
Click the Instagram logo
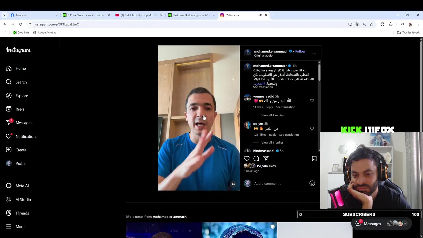tap(18, 50)
